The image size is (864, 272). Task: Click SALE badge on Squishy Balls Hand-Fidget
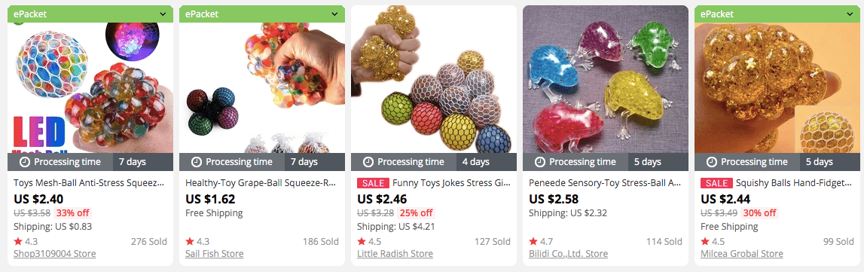[716, 183]
